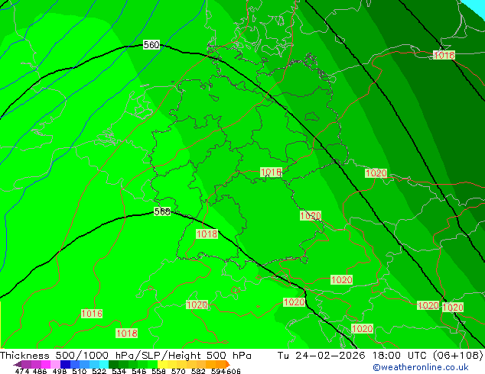Click the 1018 label beside the 1016 label
485x374 pixels.
126,333
